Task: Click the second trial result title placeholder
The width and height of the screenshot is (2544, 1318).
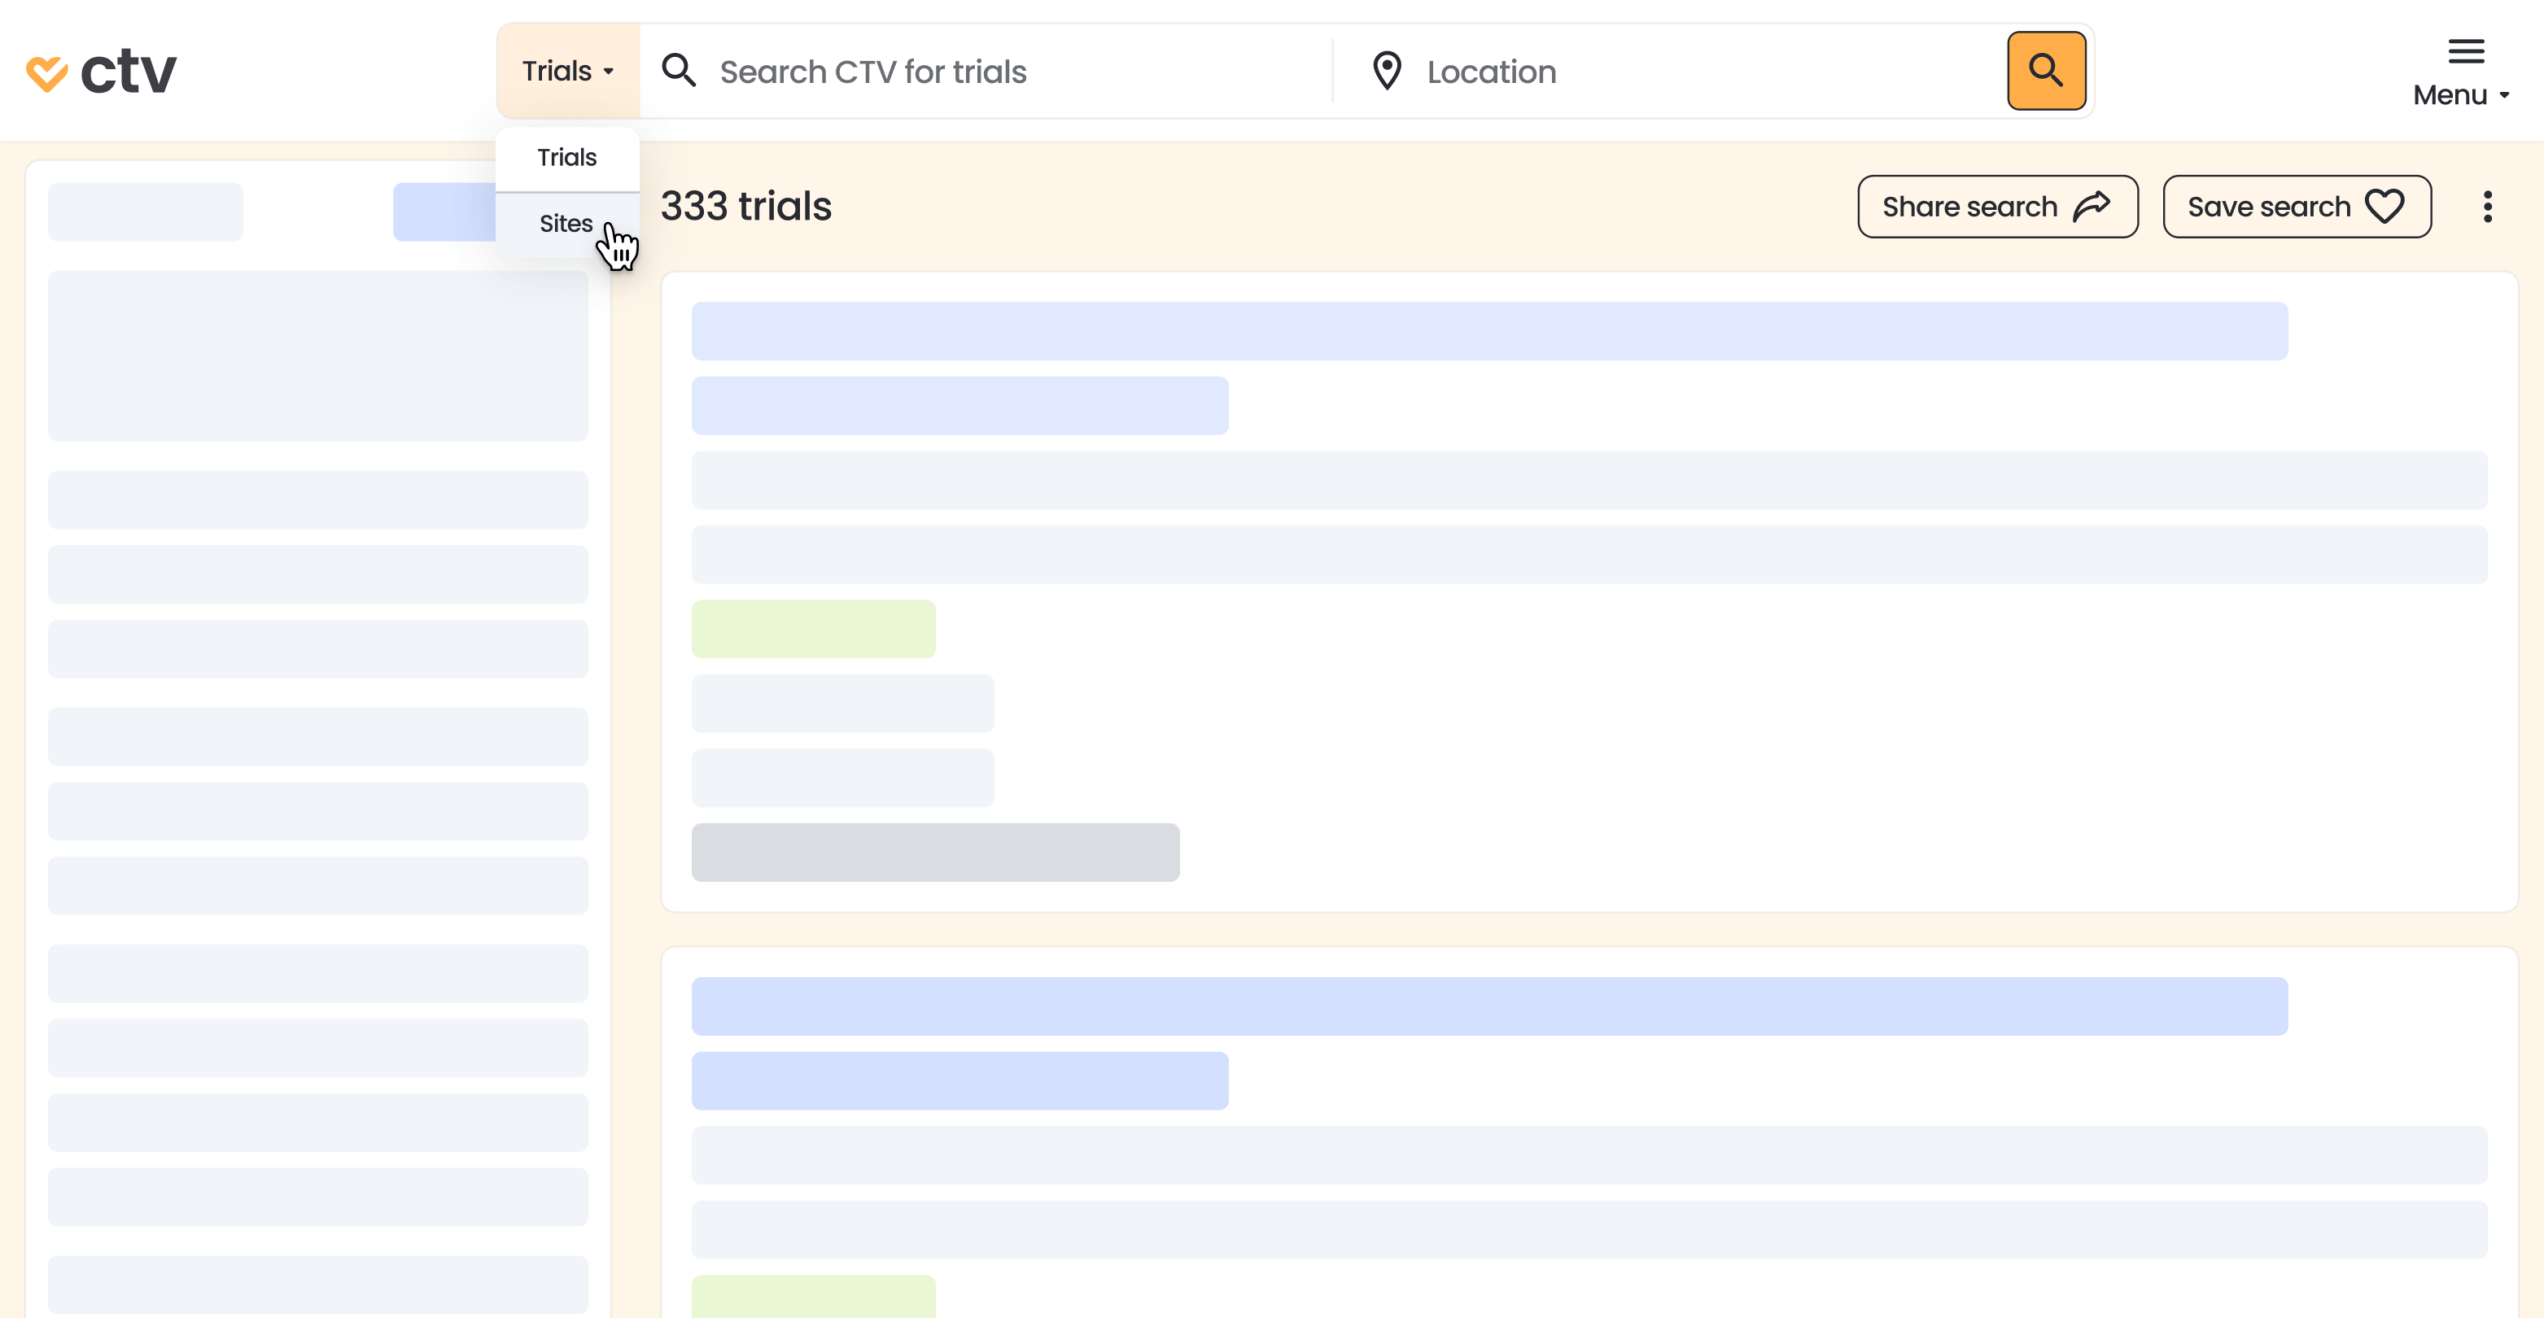Action: pos(1488,1006)
